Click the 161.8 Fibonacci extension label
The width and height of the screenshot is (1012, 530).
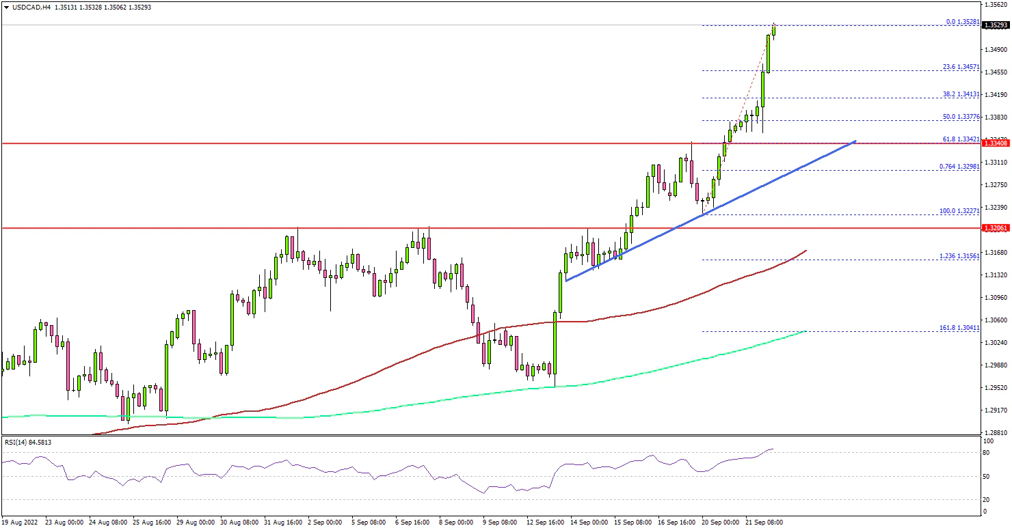[x=961, y=328]
